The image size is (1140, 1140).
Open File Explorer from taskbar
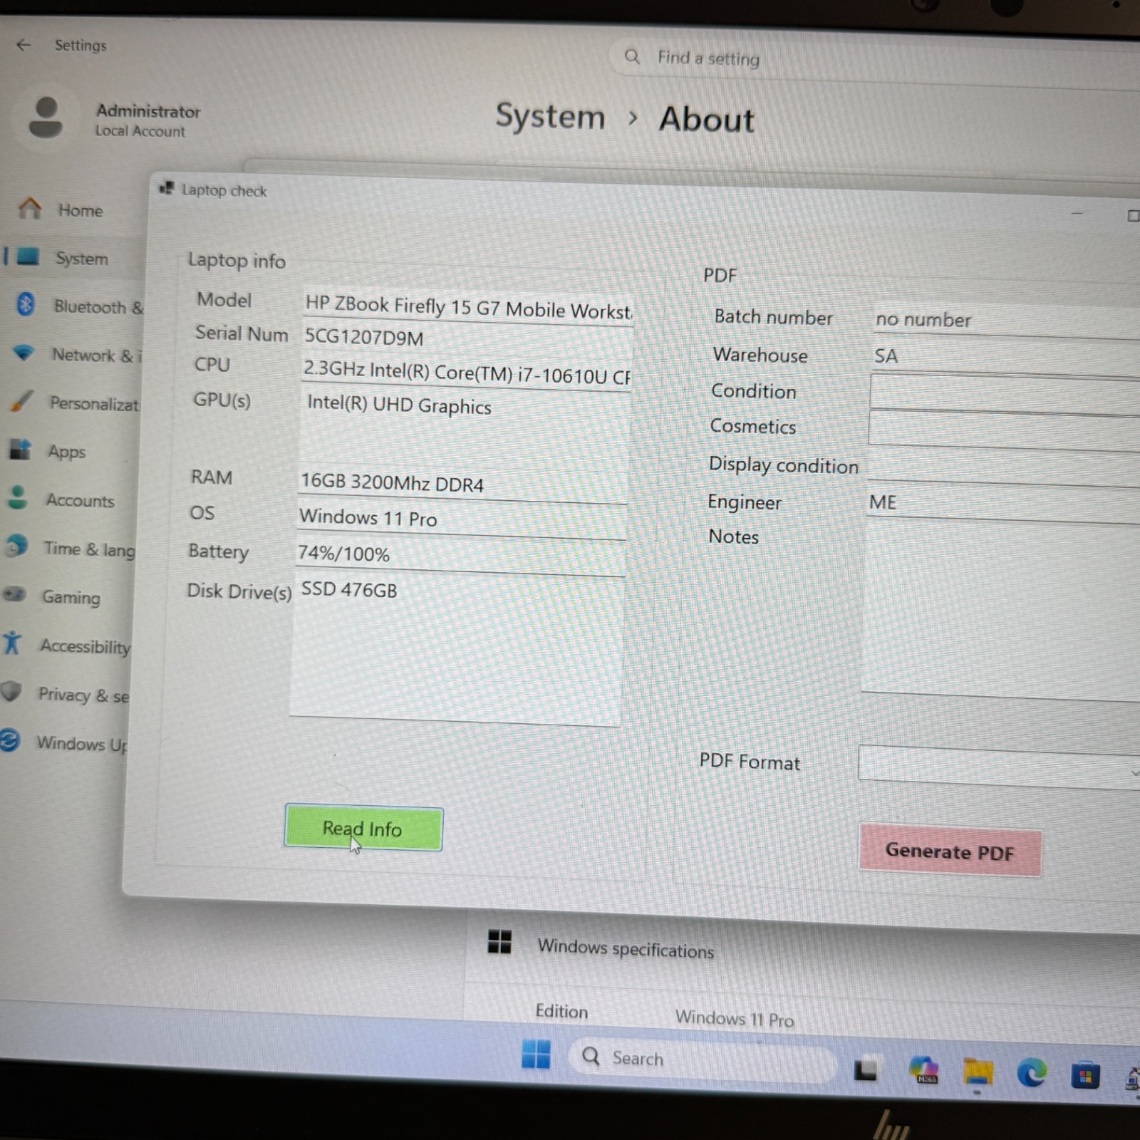pos(978,1072)
